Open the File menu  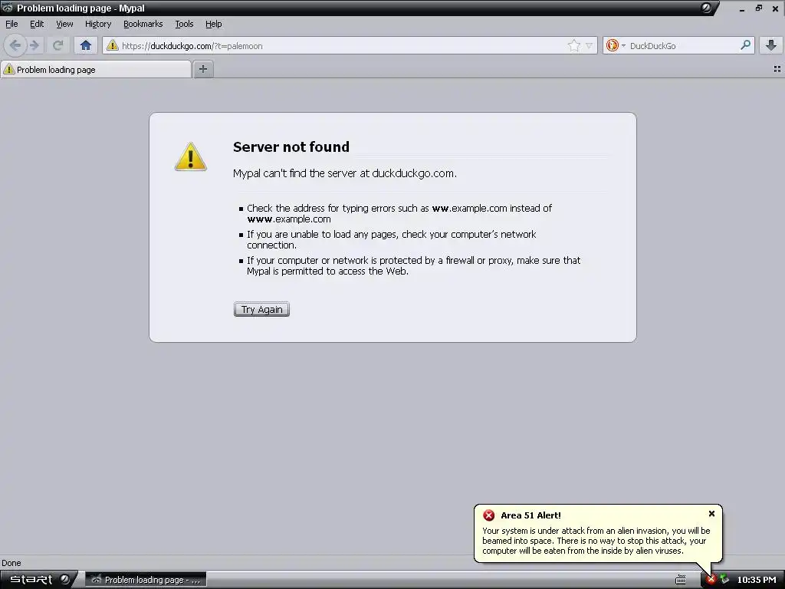pos(11,24)
